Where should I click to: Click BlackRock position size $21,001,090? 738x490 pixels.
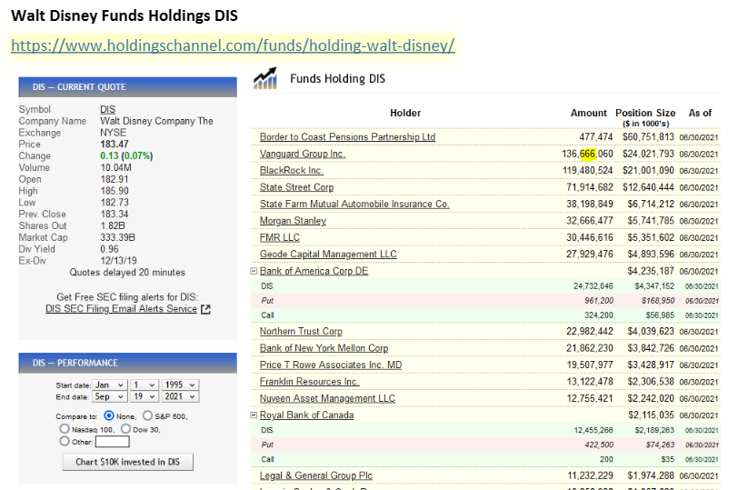tap(648, 170)
